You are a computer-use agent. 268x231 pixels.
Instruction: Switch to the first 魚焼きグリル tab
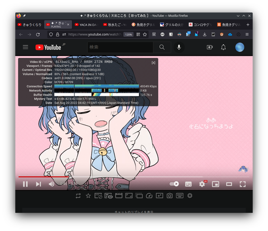[144, 25]
